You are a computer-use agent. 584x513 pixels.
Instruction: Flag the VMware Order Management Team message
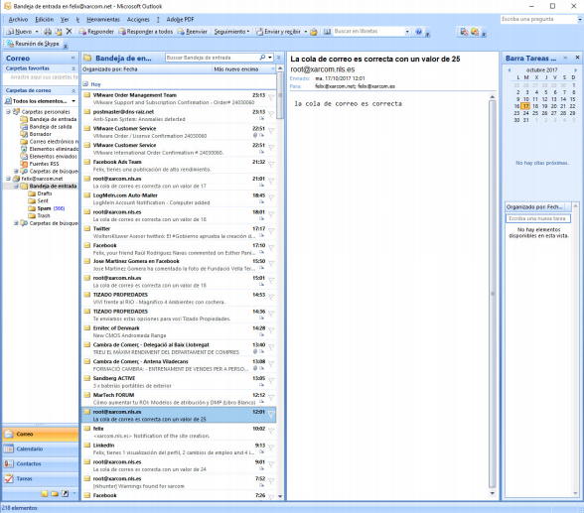271,97
